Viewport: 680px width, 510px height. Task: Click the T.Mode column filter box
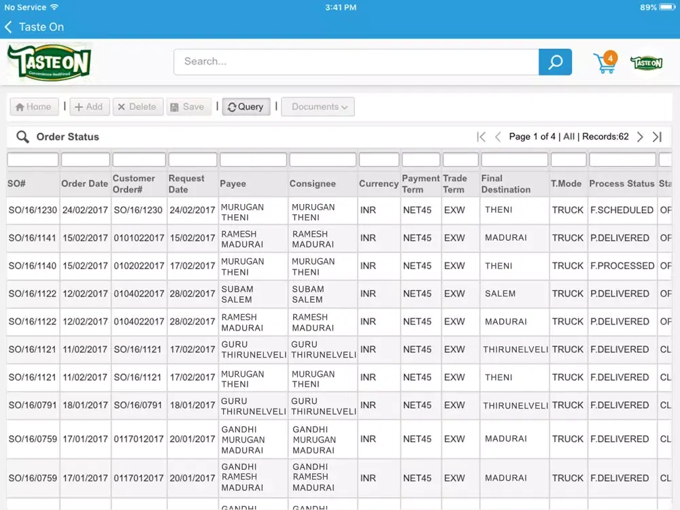point(568,160)
